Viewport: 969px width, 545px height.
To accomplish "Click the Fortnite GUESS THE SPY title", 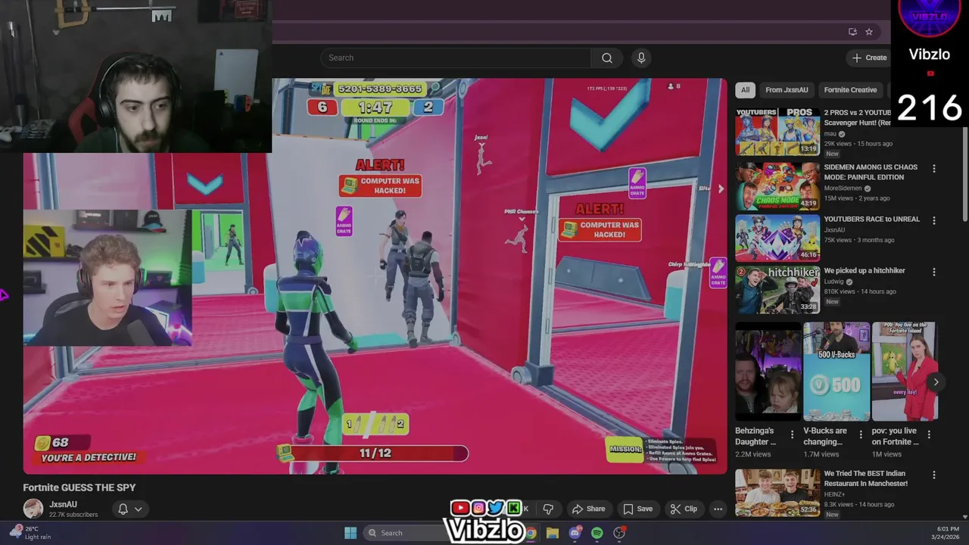I will [79, 487].
